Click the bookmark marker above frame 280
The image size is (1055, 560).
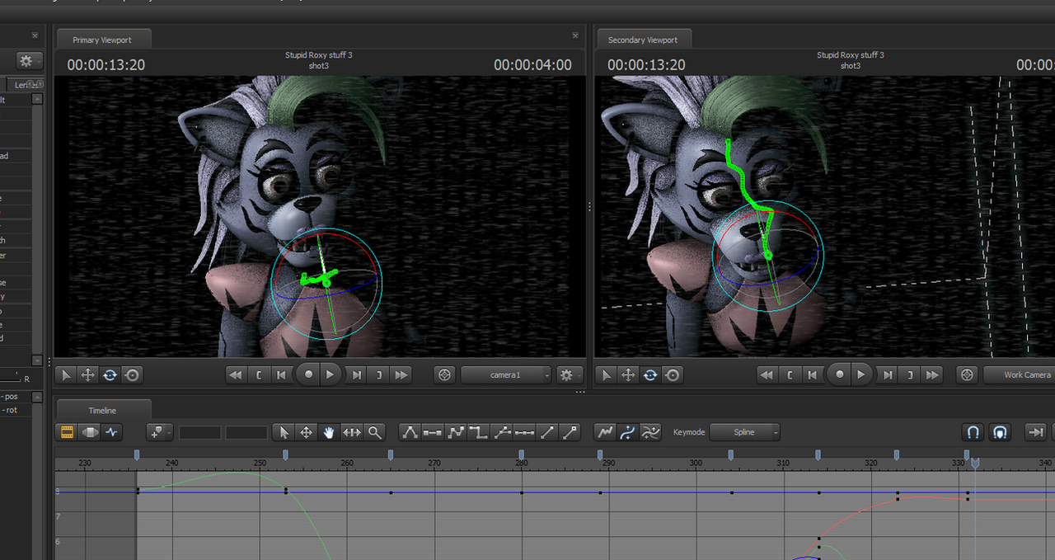[522, 454]
